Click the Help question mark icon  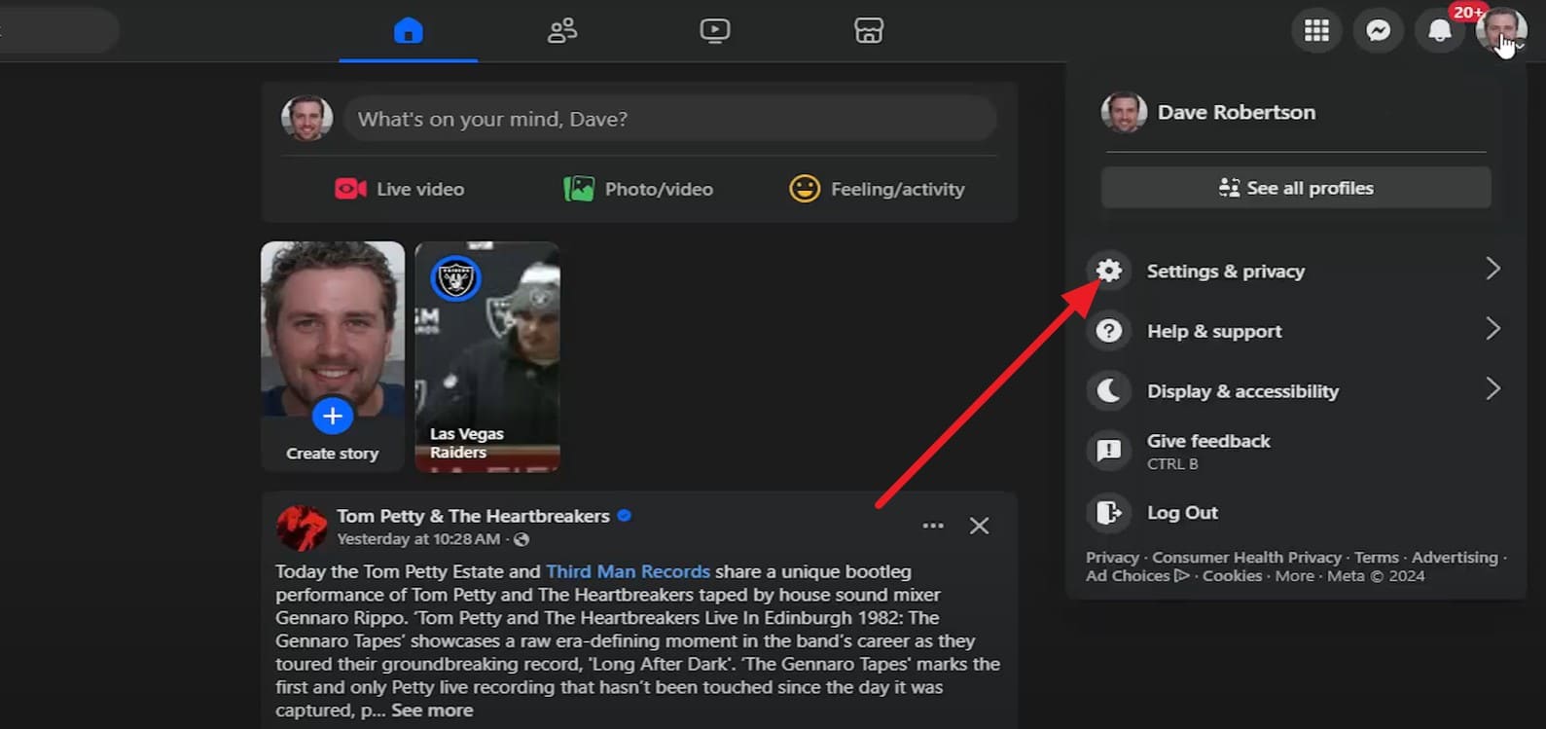[x=1109, y=331]
